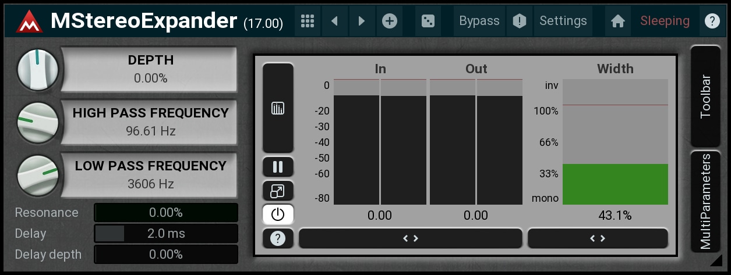Open the Toolbar side tab
The image size is (731, 275).
(x=706, y=97)
